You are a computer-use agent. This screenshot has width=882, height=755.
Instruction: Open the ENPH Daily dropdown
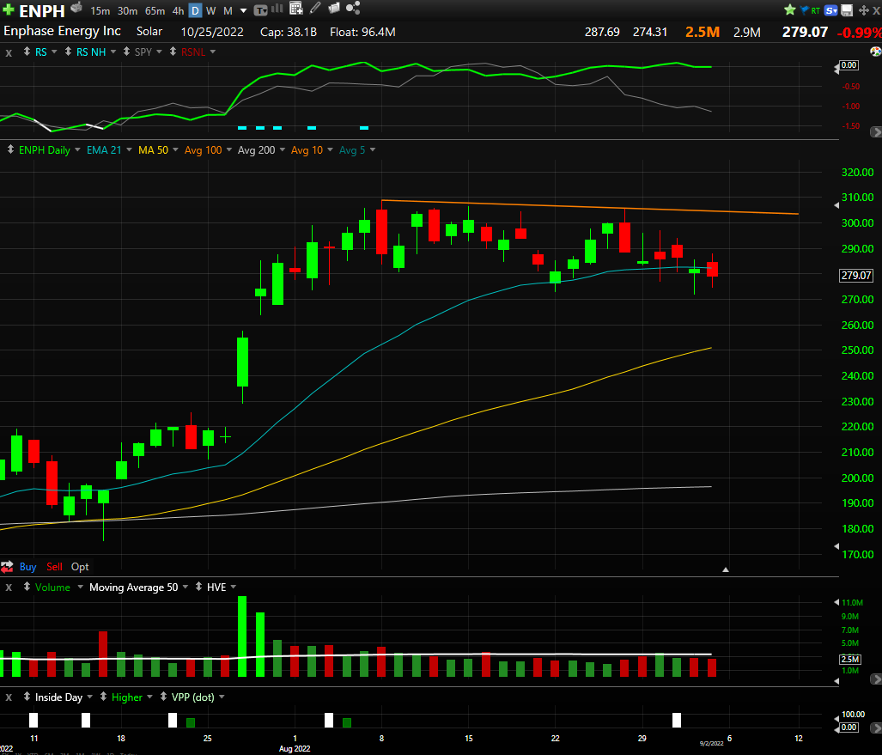click(77, 149)
